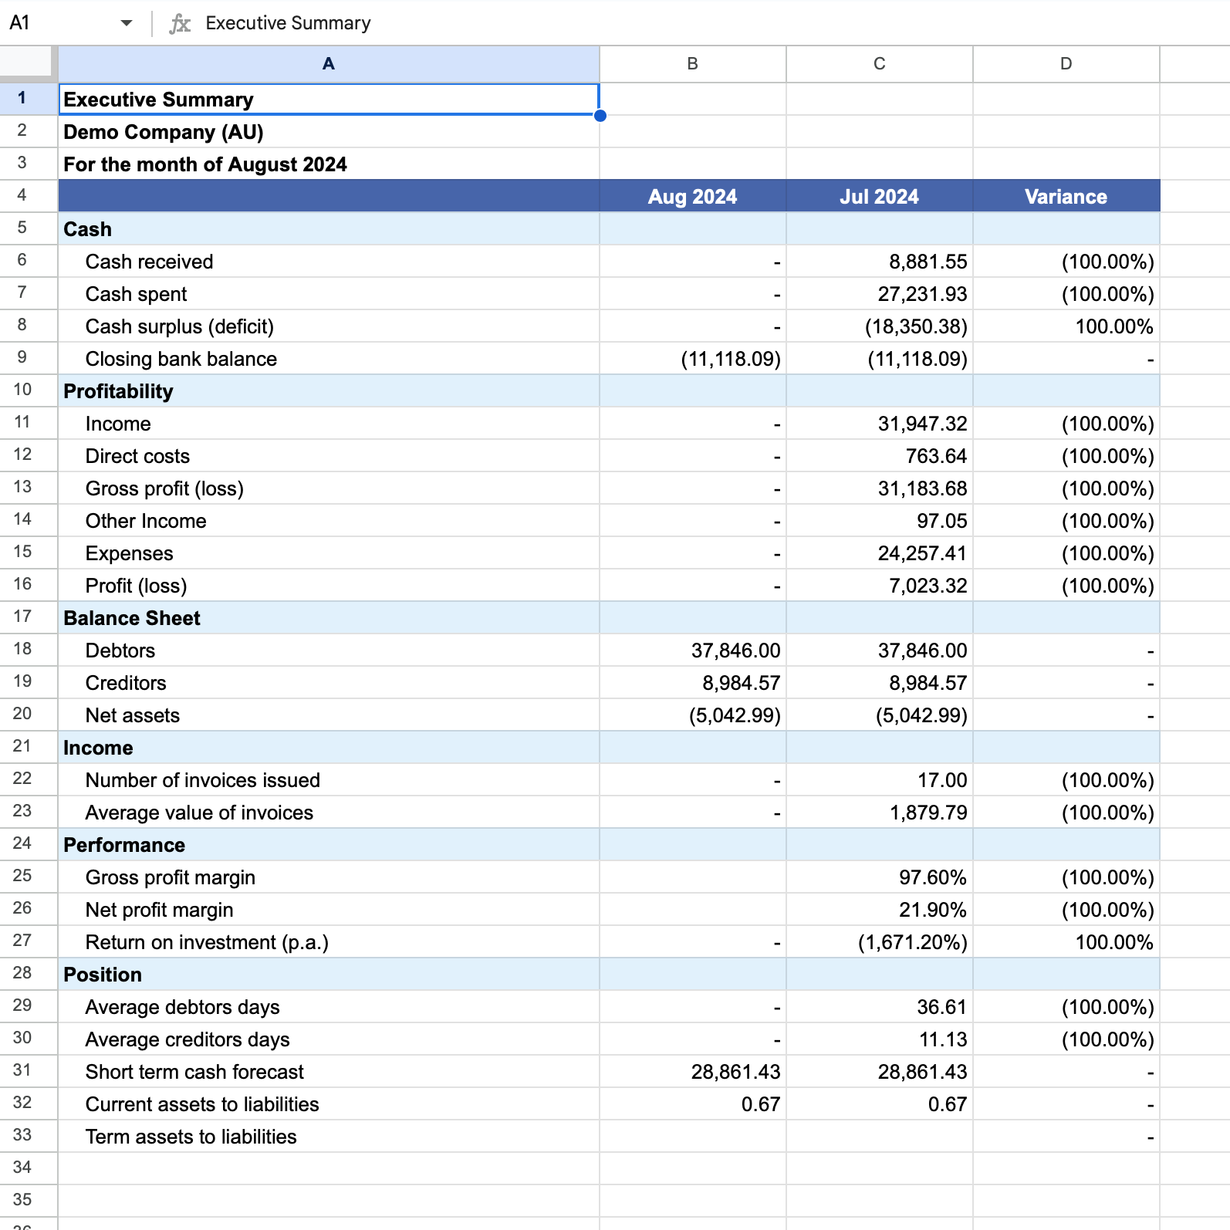Select Return on investment Jul 2024 cell

pyautogui.click(x=879, y=942)
